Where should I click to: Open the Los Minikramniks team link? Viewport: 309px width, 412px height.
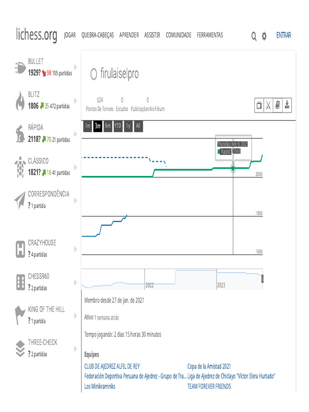click(x=100, y=386)
